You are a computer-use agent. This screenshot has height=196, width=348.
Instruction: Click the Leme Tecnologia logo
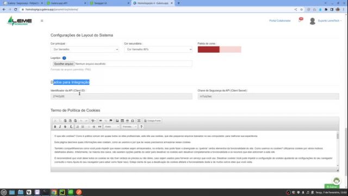coord(20,21)
